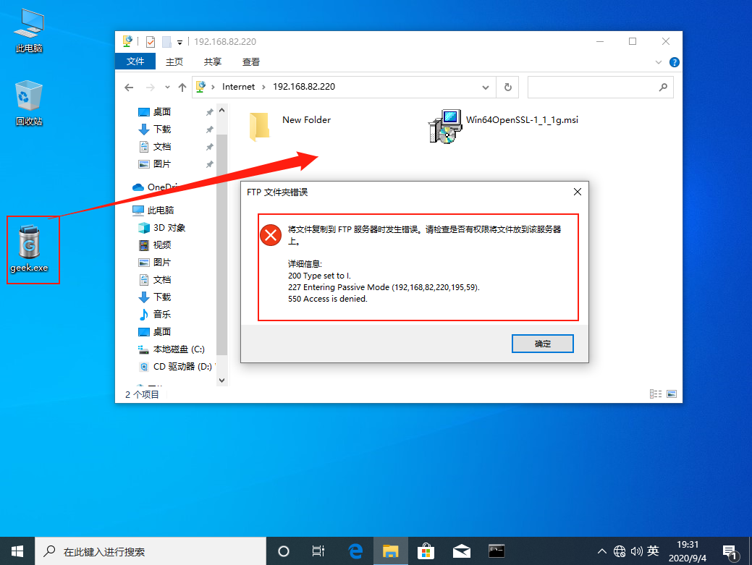Image resolution: width=752 pixels, height=565 pixels.
Task: Click the navigation pane scrollbar up arrow
Action: tap(221, 110)
